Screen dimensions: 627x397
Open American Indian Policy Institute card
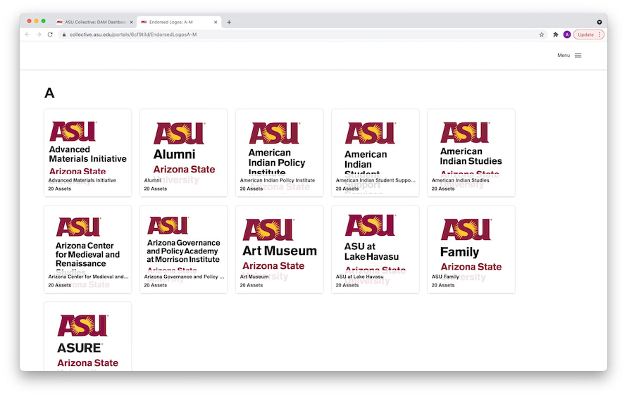pos(279,153)
